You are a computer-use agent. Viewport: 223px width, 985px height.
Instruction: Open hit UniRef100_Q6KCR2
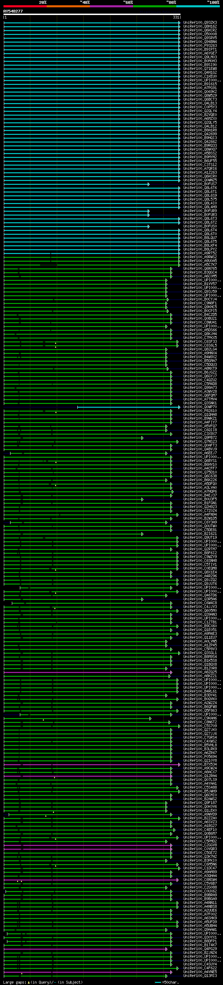coord(200,30)
